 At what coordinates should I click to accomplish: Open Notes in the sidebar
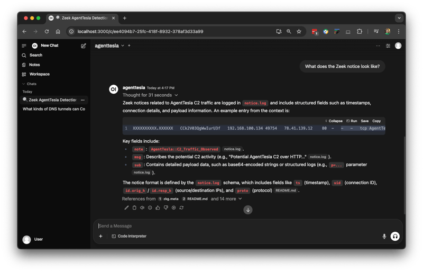(x=34, y=65)
